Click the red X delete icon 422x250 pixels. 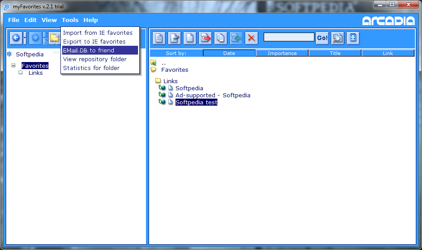(251, 38)
